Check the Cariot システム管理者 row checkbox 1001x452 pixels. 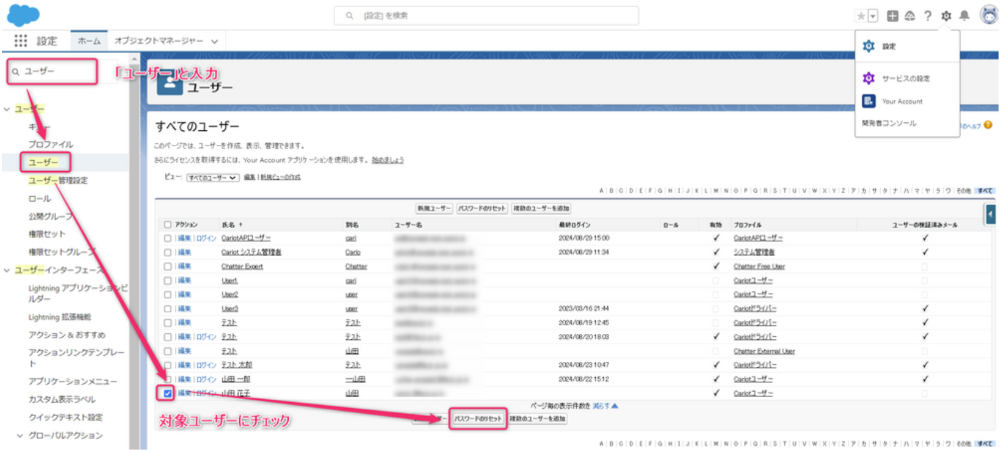pos(167,252)
